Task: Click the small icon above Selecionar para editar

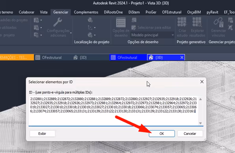Action: [x=134, y=20]
